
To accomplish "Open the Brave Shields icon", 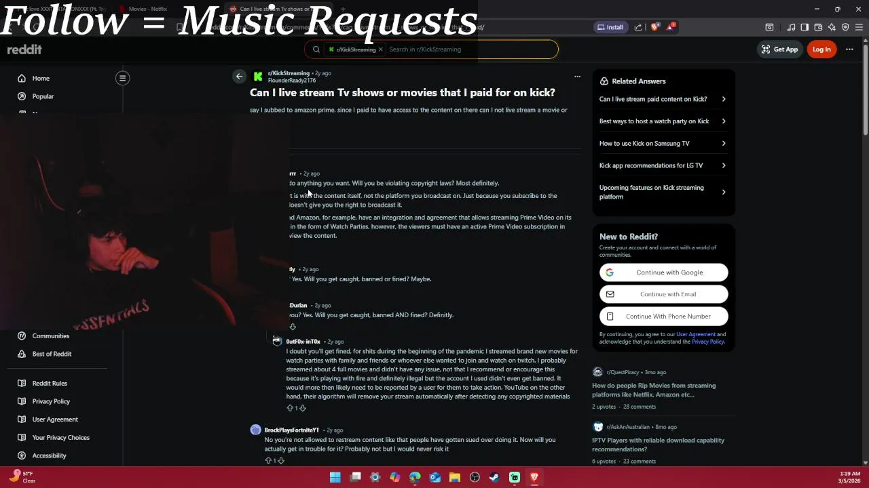I will point(654,27).
